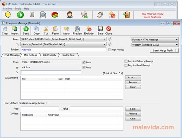182x138 pixels.
Task: Click the Paste clipboard icon
Action: coord(55,30)
